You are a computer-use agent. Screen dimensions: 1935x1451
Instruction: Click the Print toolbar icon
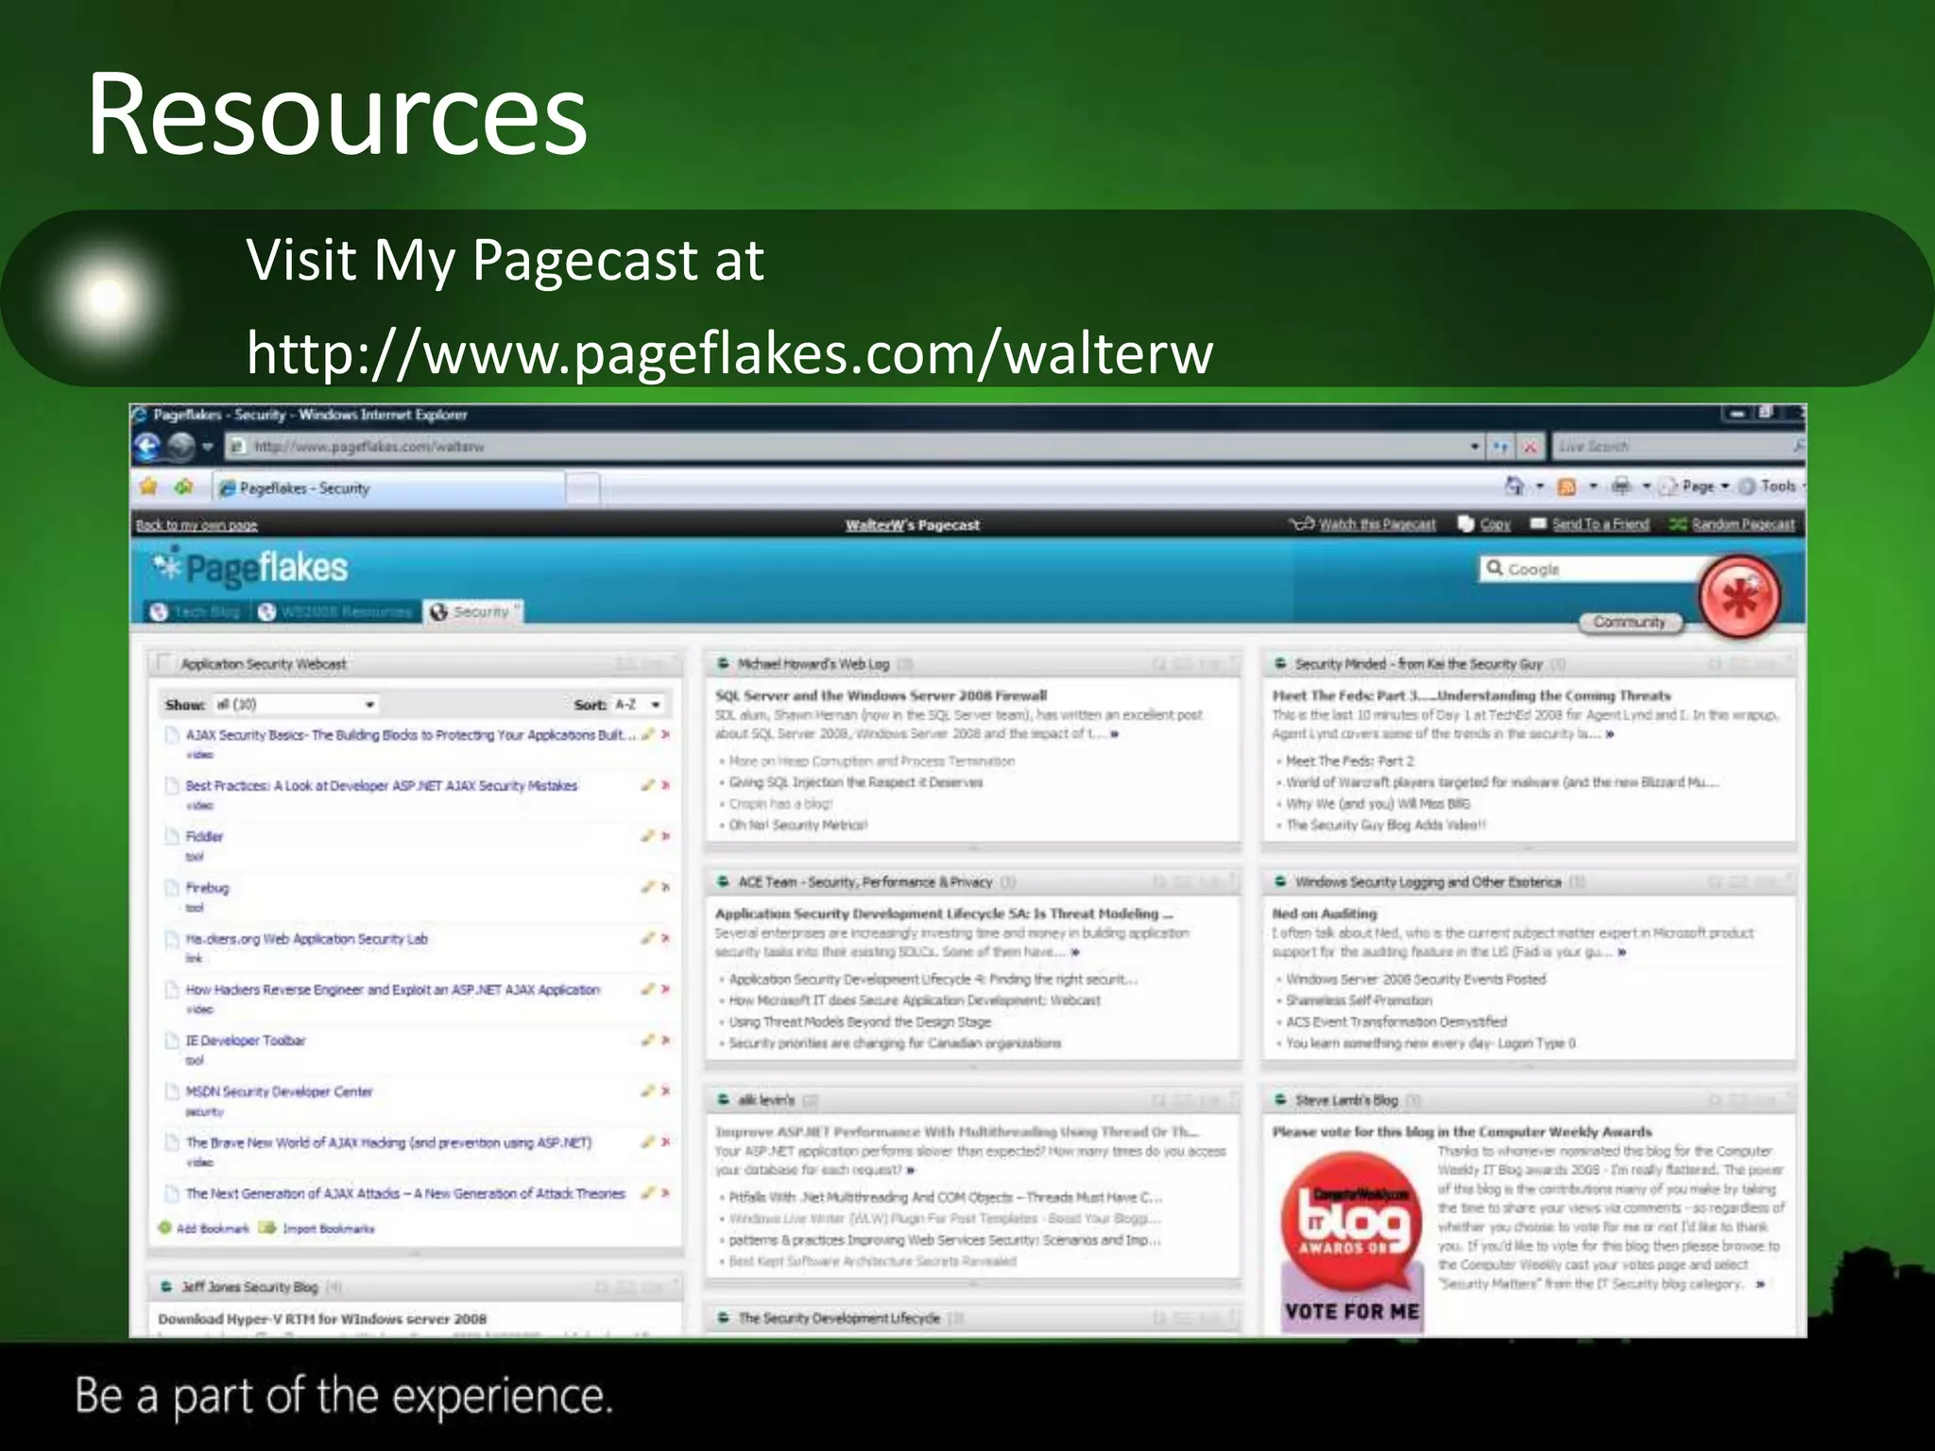1621,486
